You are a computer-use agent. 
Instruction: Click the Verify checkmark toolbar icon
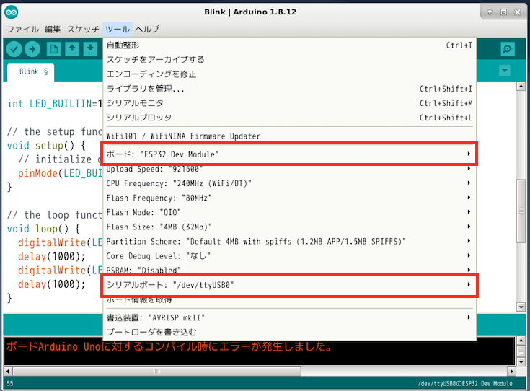coord(14,49)
